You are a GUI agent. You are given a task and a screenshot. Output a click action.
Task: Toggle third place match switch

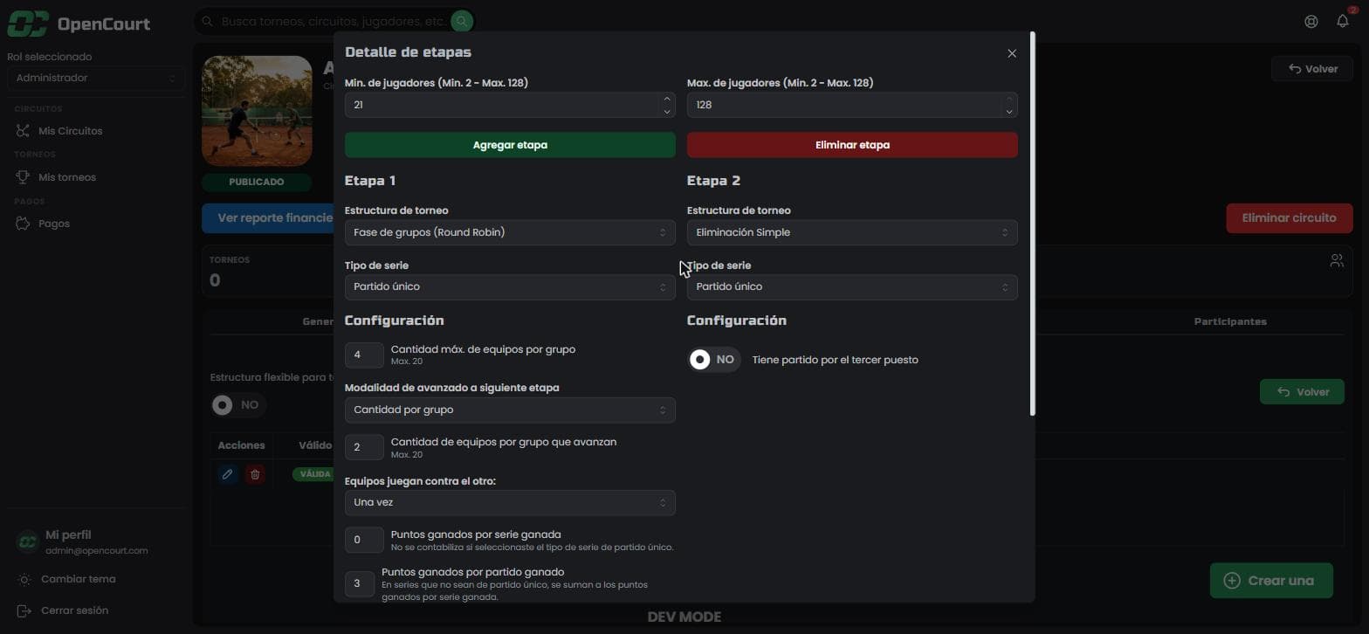[x=713, y=360]
